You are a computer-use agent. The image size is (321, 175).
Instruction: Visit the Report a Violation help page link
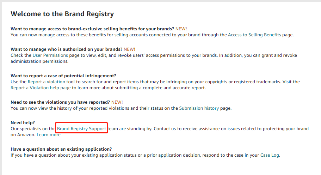(41, 88)
